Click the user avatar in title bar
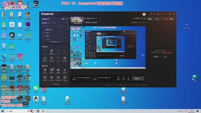This screenshot has height=113, width=201. point(144,14)
